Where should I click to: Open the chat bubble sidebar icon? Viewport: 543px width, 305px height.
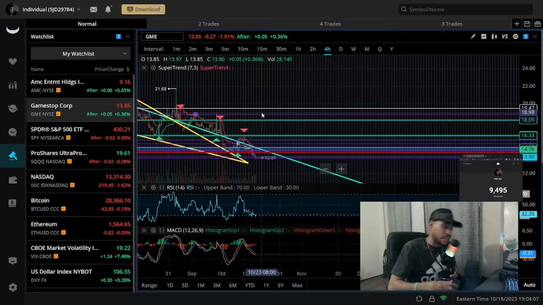coord(13,132)
